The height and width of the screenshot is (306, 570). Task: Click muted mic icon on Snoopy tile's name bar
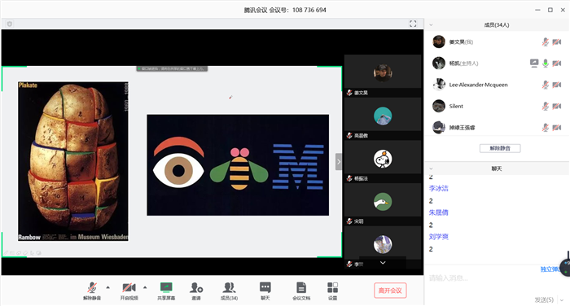349,178
